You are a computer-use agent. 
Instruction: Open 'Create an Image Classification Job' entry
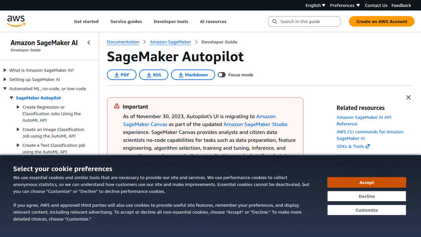(53, 133)
